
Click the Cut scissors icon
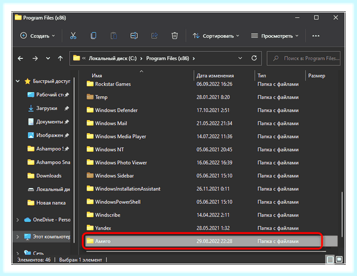73,36
